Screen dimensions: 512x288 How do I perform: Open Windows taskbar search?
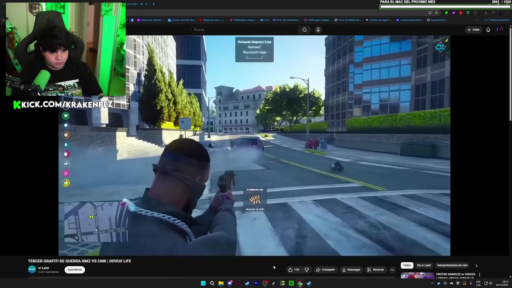212,283
